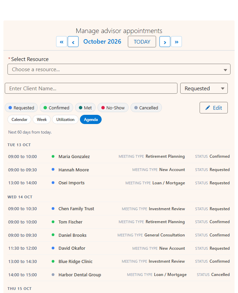Open Tom Fischer appointment
The height and width of the screenshot is (293, 238).
click(x=119, y=222)
